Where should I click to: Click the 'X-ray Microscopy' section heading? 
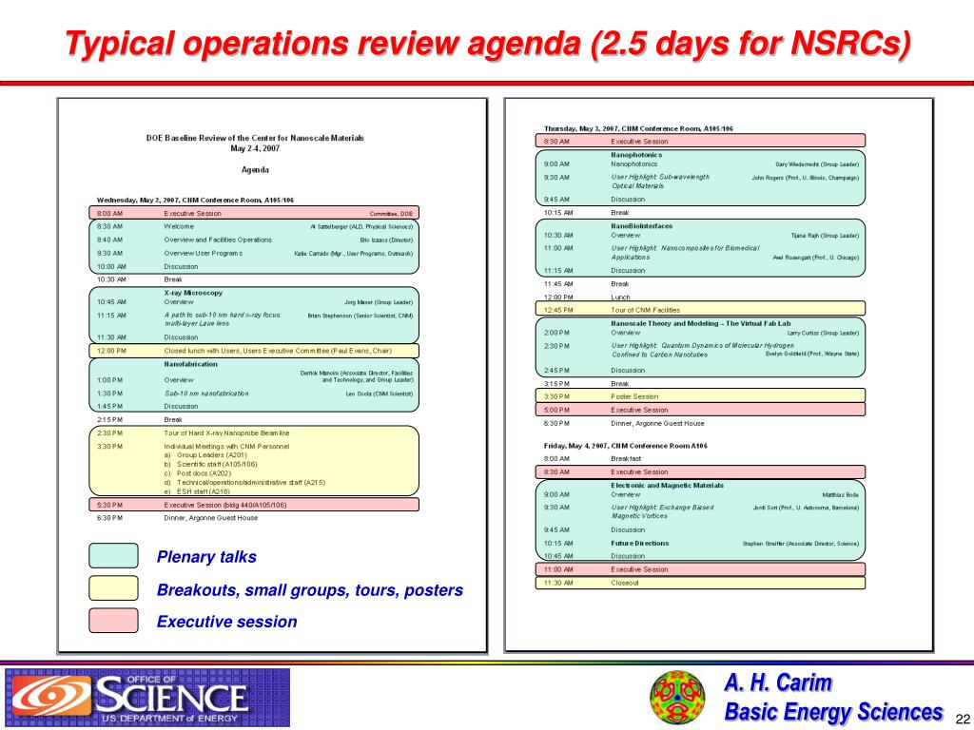point(193,293)
